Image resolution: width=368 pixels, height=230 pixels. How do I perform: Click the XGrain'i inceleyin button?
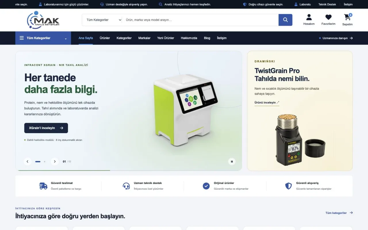click(46, 128)
